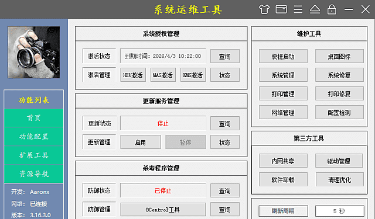Screen dimensions: 375x219
Task: Click the 功能列表 sidebar header
Action: pos(34,100)
